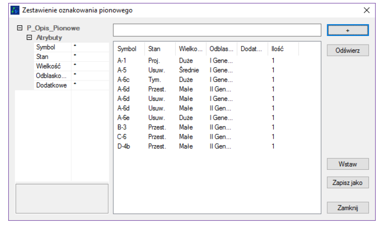
Task: Select the Dodatkowe attribute row
Action: [x=51, y=85]
